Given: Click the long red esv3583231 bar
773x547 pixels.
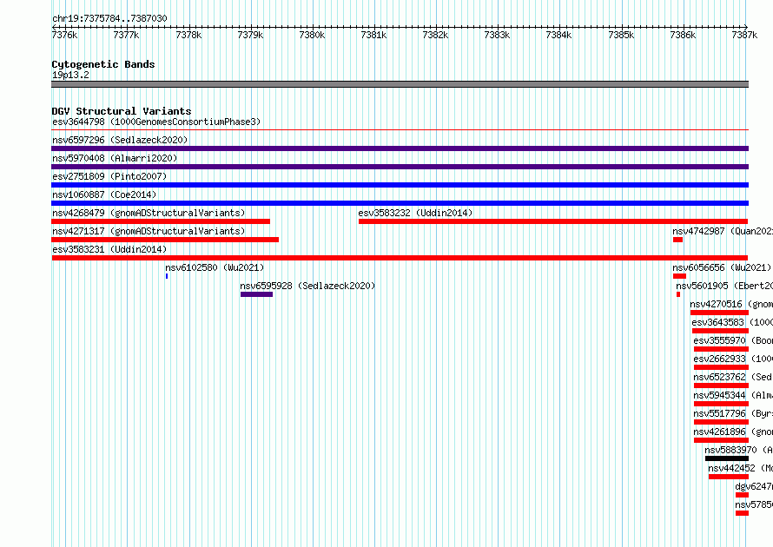Looking at the screenshot, I should pos(400,258).
